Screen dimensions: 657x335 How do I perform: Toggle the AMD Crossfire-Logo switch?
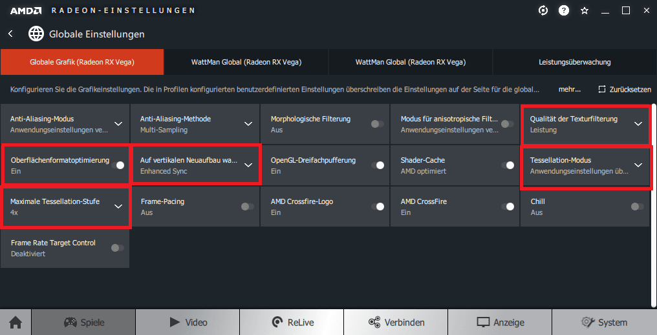point(378,207)
